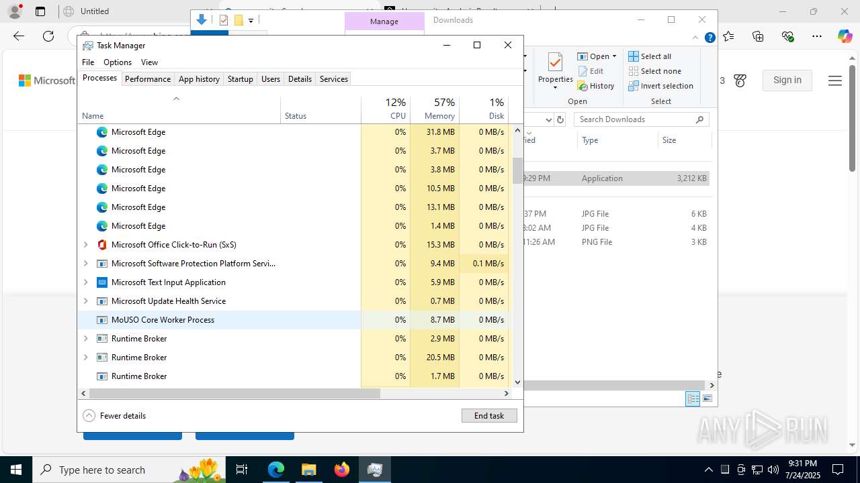Image resolution: width=860 pixels, height=483 pixels.
Task: Click the Edge icon in the 31.8 MB row
Action: coord(102,132)
